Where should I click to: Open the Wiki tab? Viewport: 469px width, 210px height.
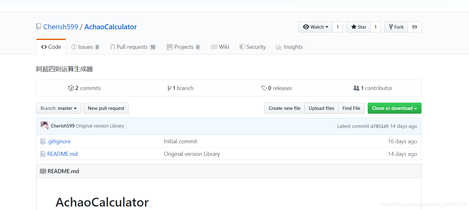click(220, 47)
